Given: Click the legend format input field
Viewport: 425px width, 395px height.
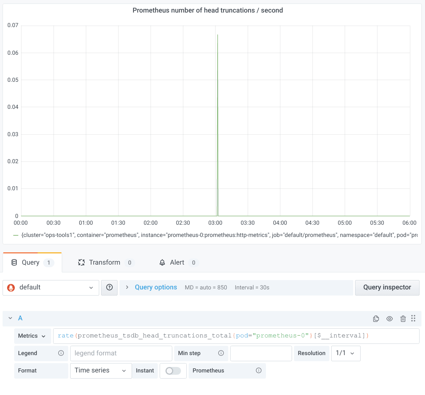Looking at the screenshot, I should (121, 353).
